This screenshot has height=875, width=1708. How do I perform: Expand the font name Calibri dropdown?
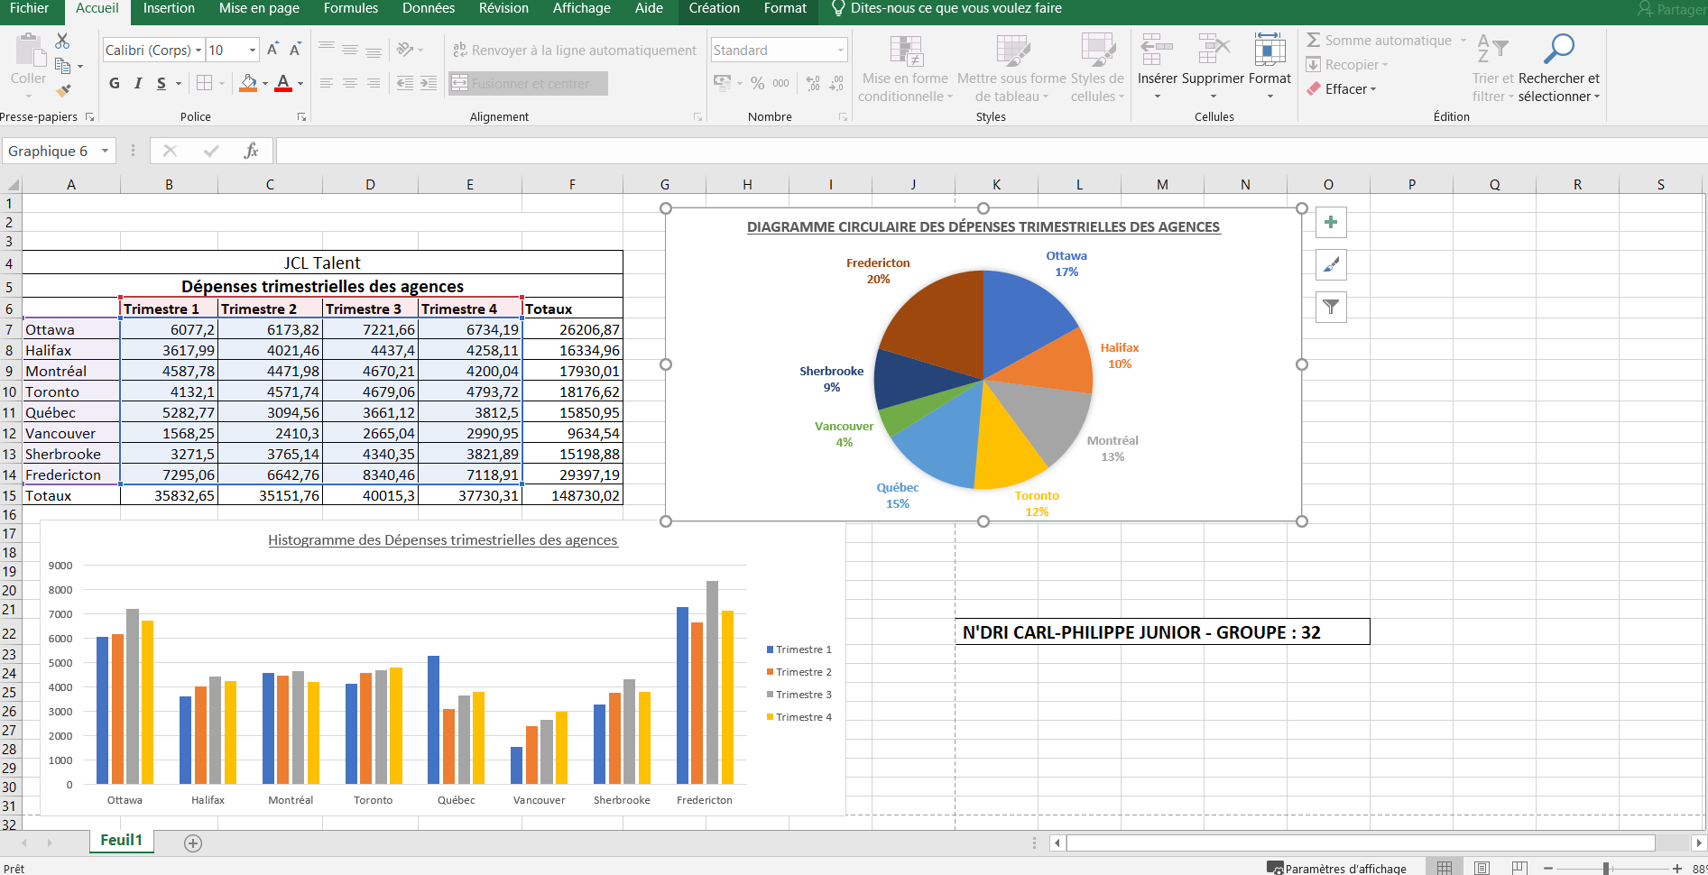198,51
